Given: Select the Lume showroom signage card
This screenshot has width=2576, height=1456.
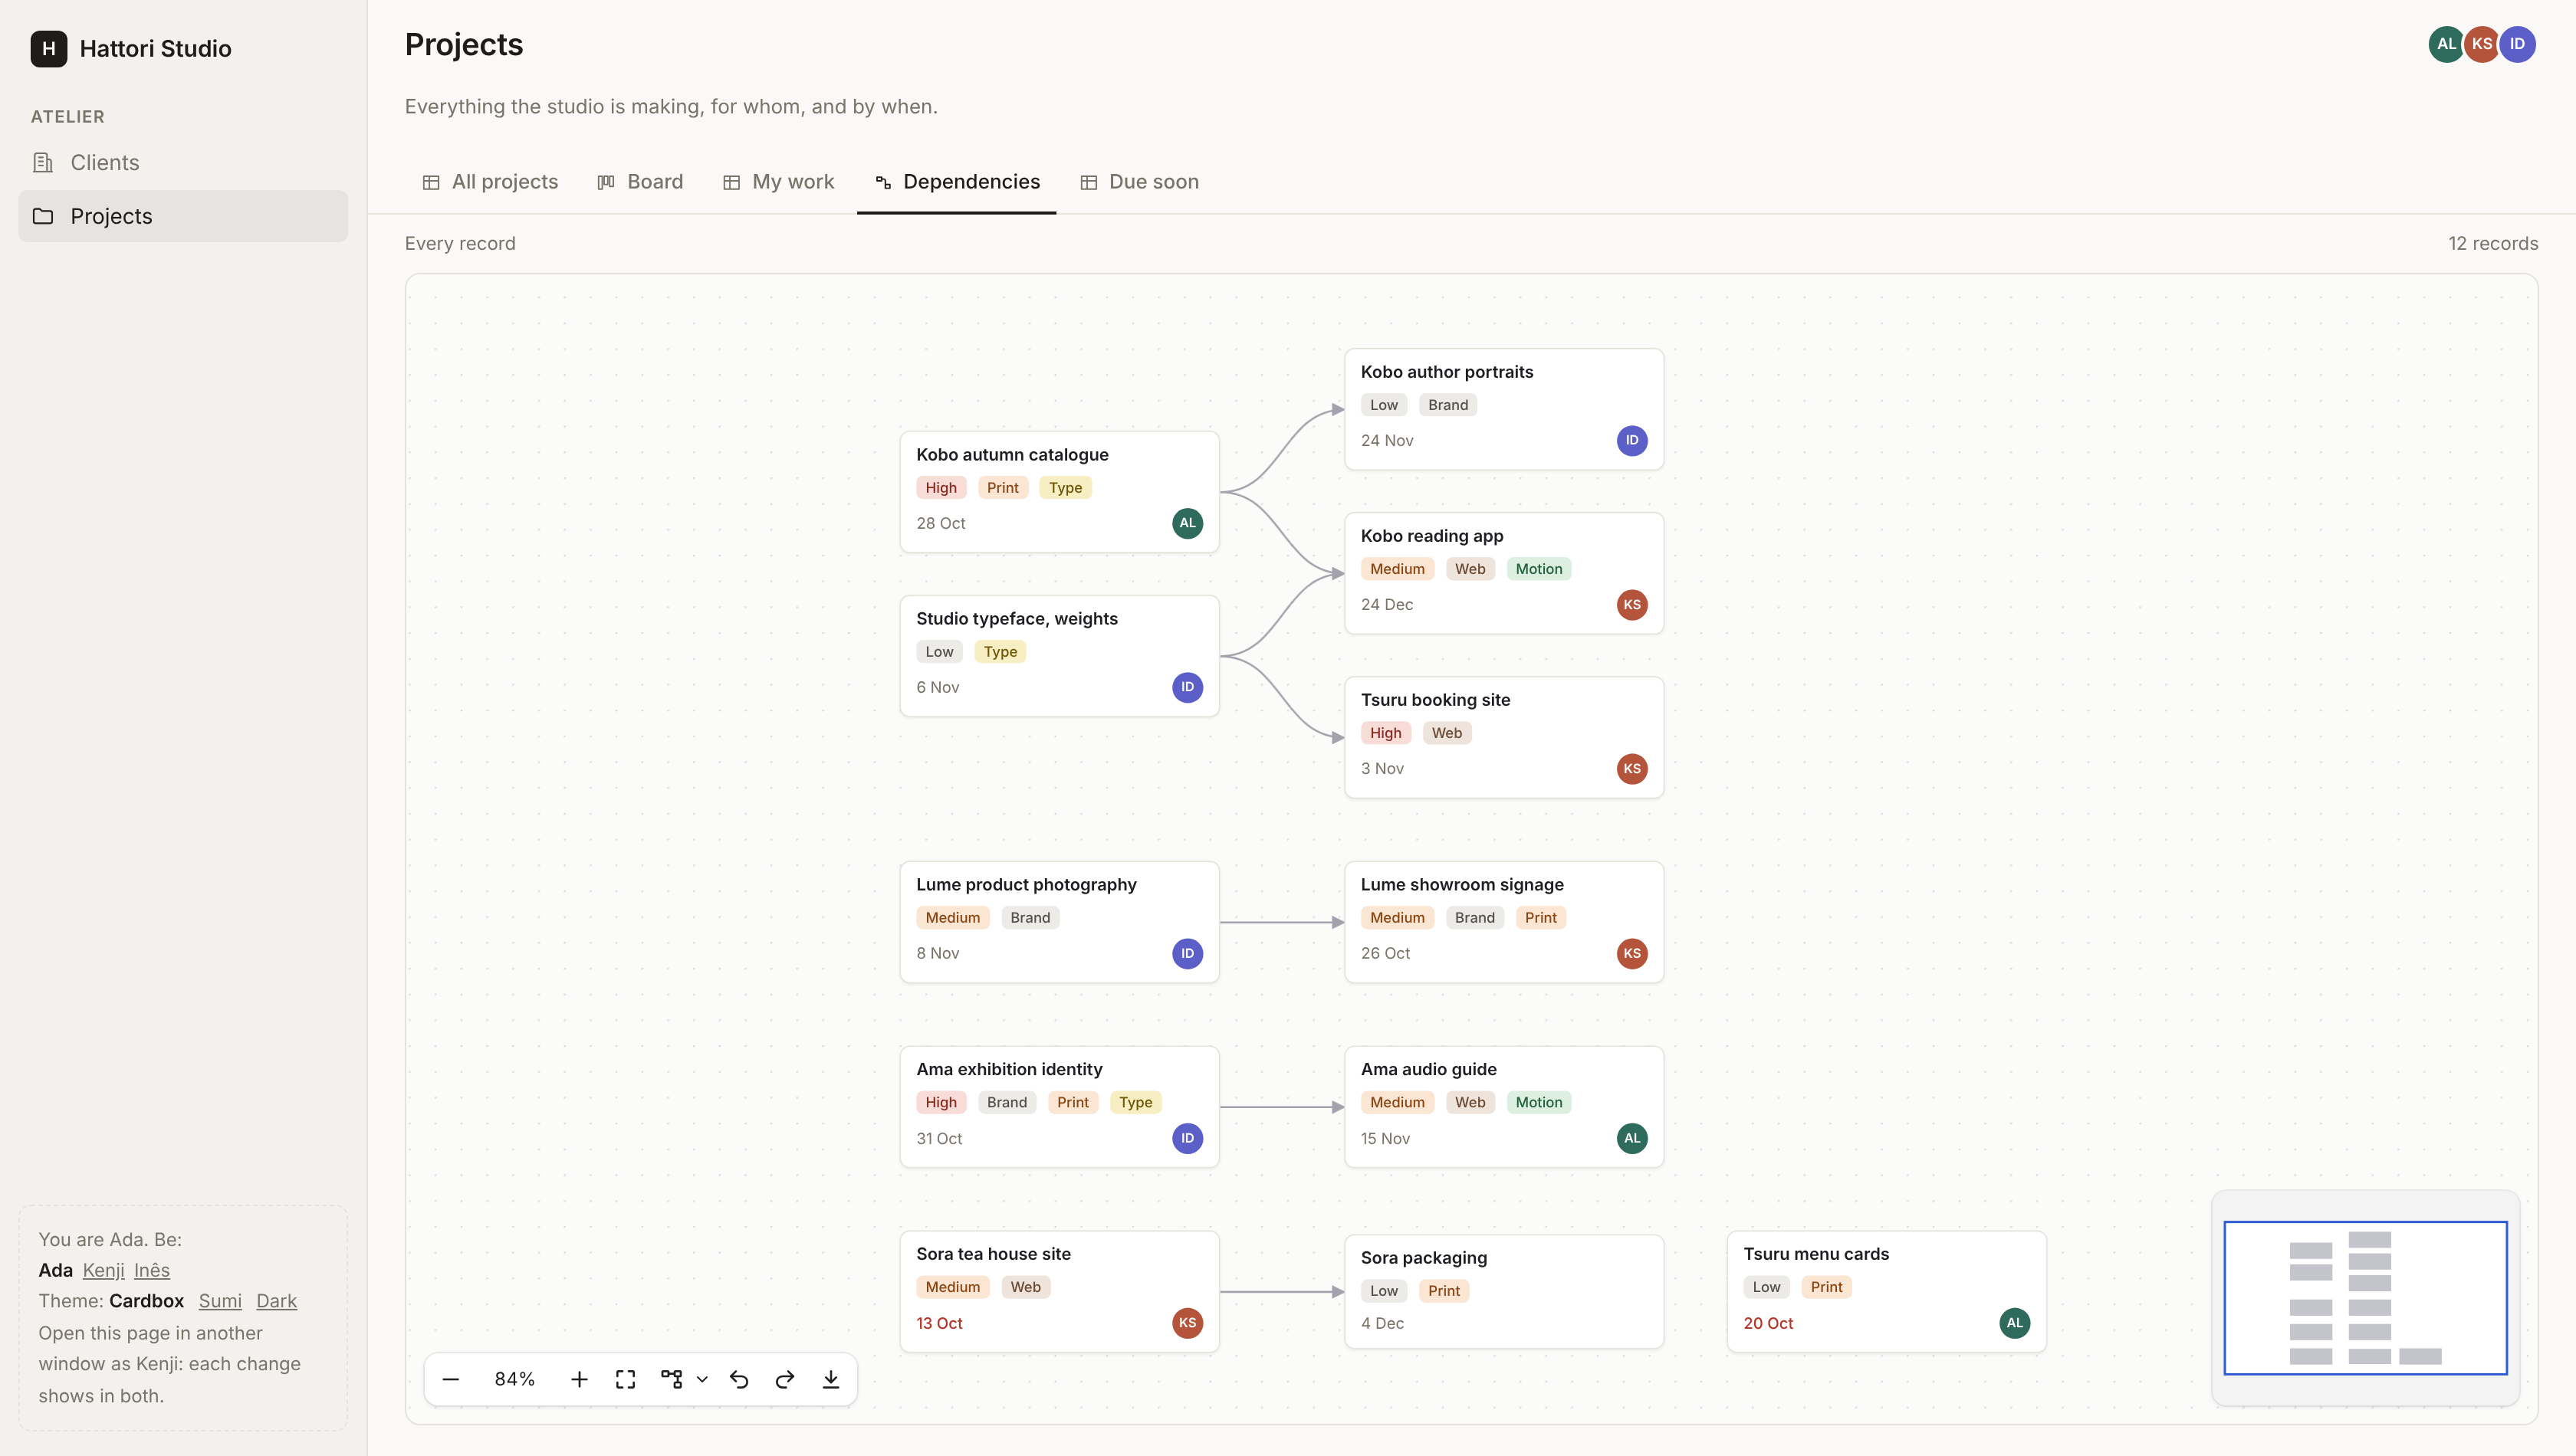Looking at the screenshot, I should pos(1503,921).
